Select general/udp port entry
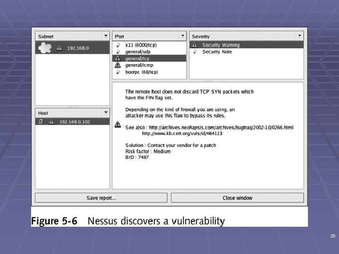 click(149, 52)
